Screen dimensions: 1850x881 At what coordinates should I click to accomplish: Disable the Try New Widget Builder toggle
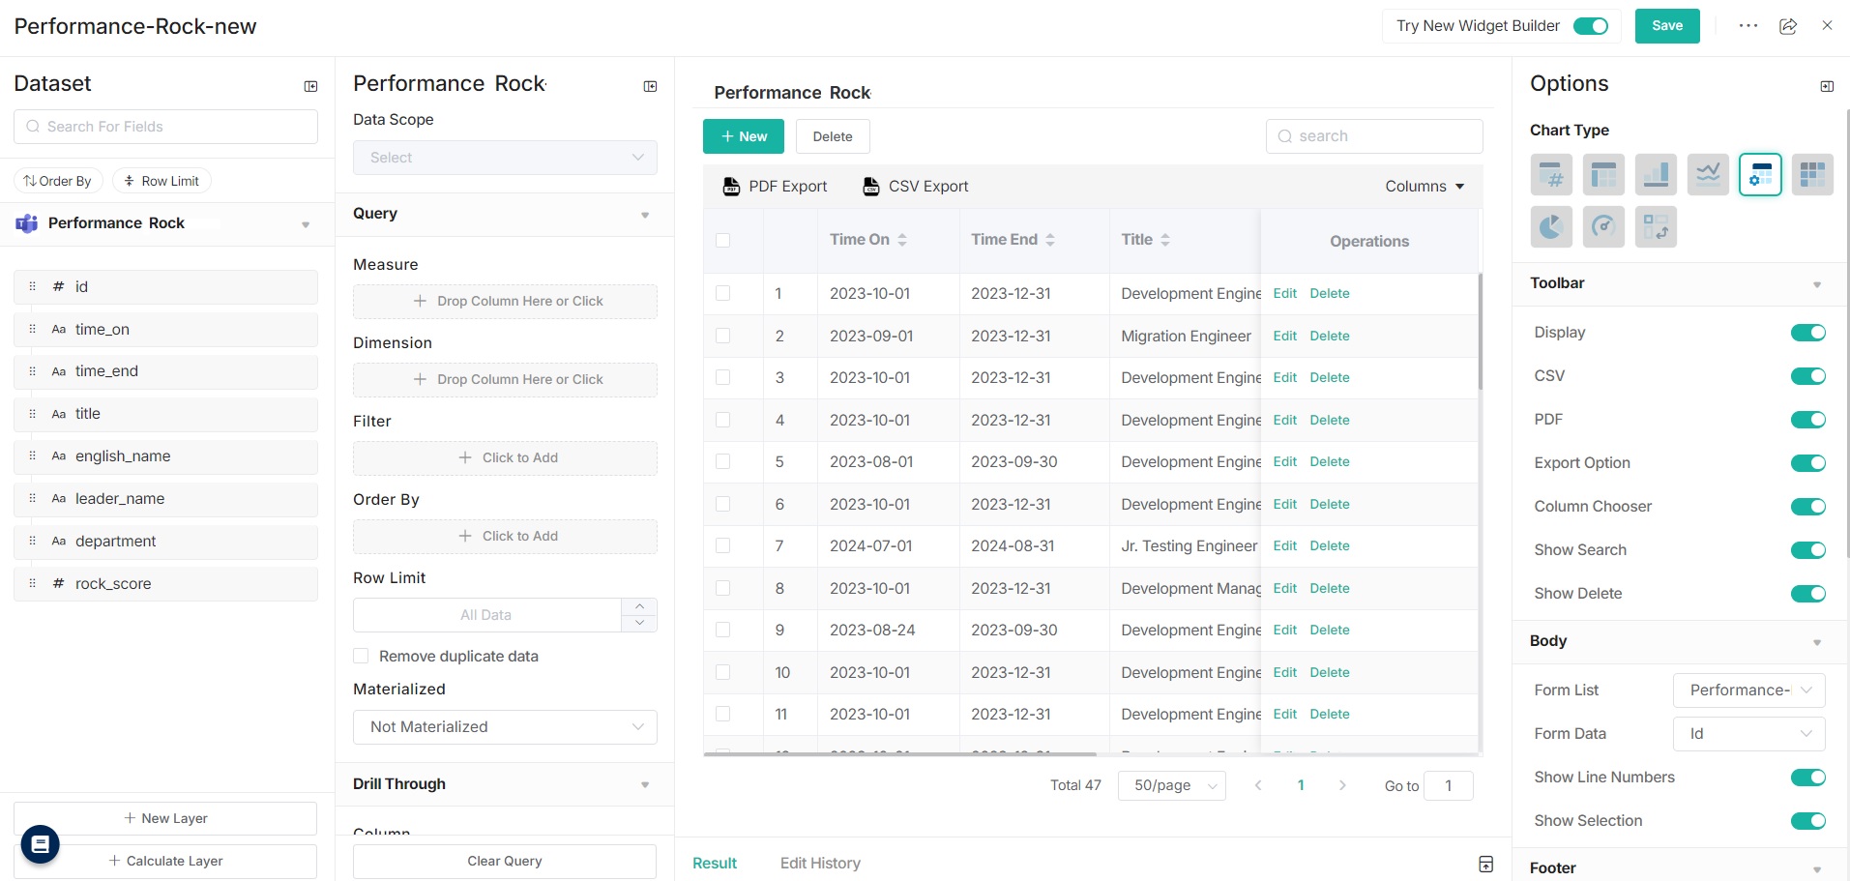pos(1590,26)
